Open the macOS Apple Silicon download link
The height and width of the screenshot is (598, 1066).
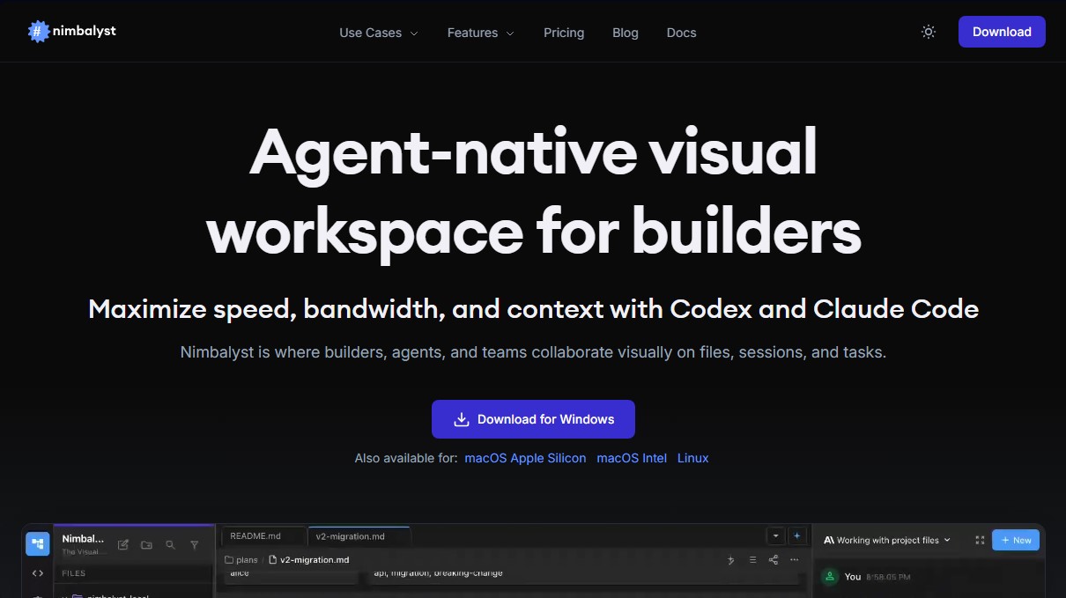(525, 458)
